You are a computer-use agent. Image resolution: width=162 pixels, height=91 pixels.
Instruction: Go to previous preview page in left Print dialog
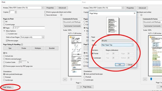tap(65, 79)
